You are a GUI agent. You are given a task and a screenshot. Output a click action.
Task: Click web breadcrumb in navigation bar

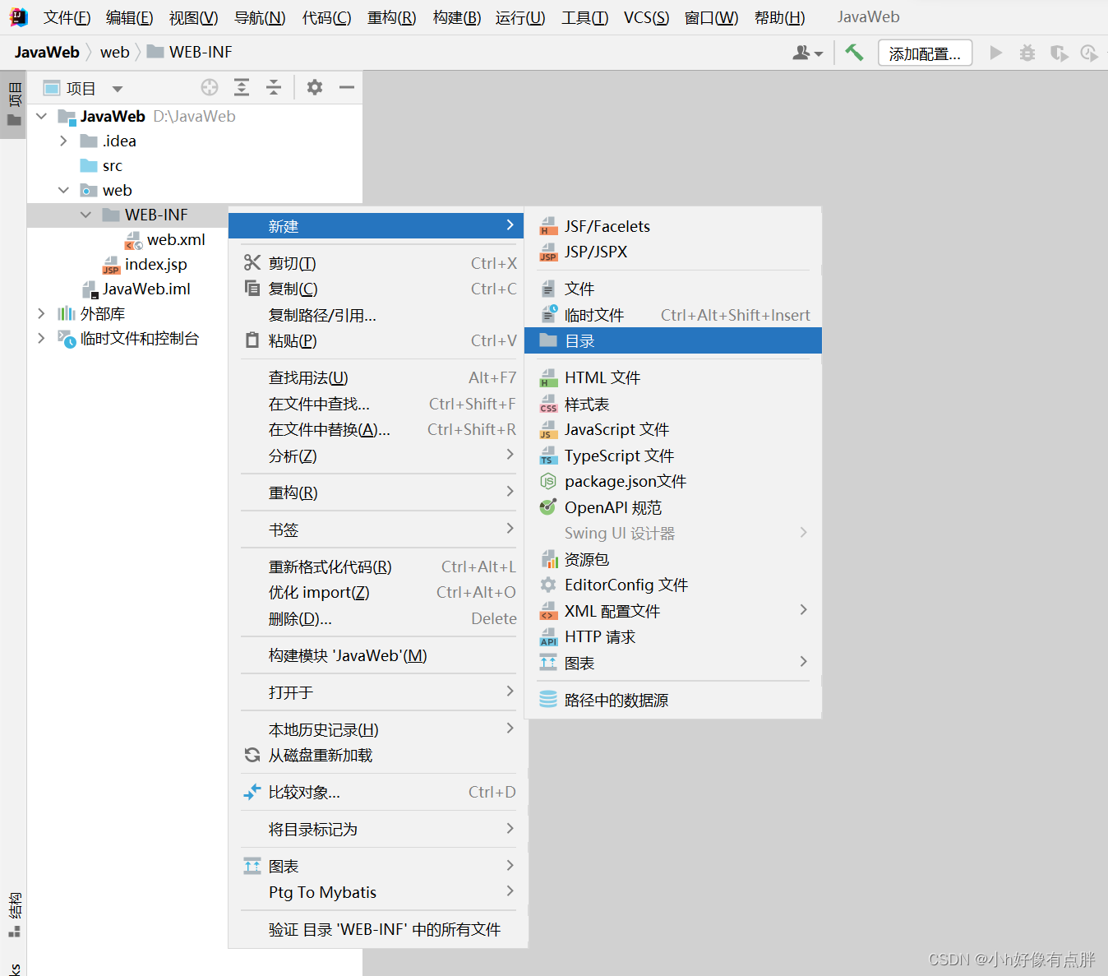[x=114, y=52]
